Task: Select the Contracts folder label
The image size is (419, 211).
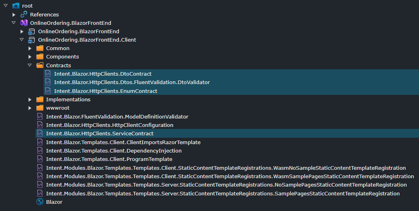Action: pos(58,65)
